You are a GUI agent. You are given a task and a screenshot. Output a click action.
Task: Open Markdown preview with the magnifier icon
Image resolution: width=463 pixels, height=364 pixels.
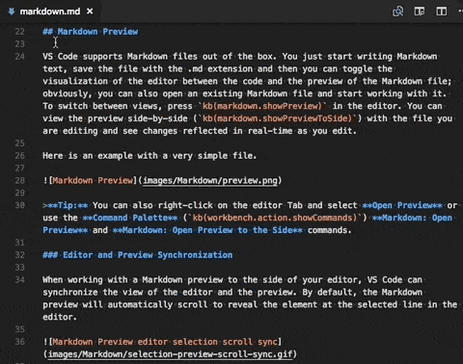(398, 12)
